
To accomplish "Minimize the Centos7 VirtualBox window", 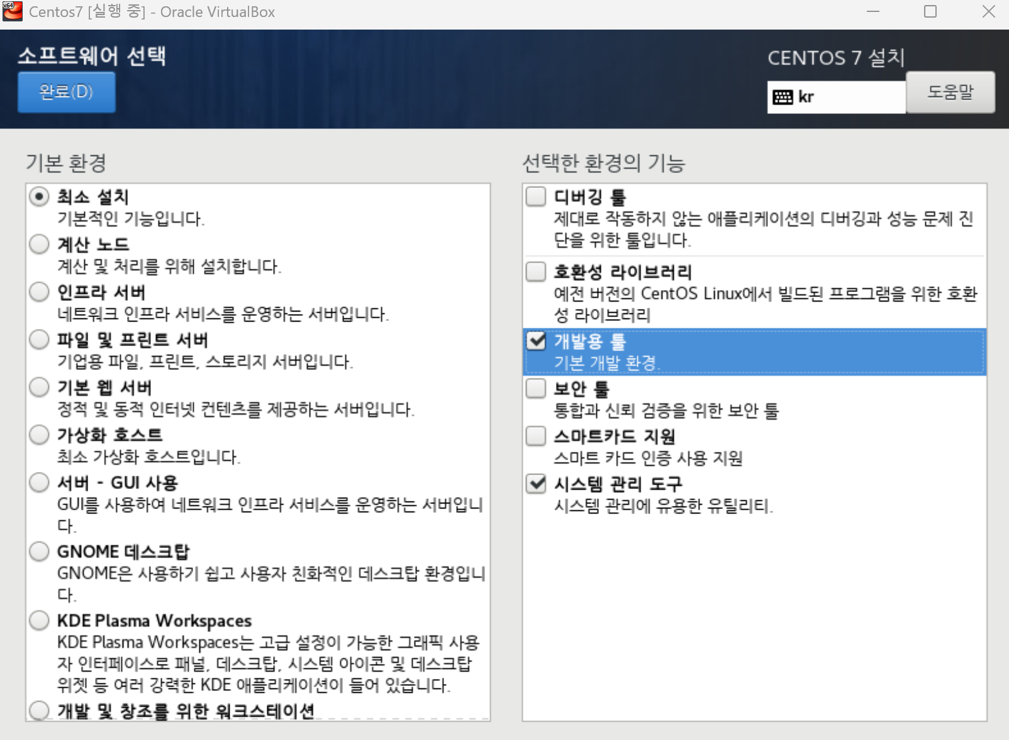I will pos(873,11).
